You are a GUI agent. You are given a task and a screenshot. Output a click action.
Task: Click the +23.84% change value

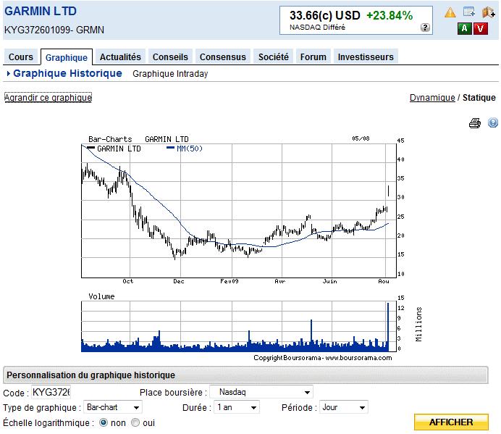[390, 15]
